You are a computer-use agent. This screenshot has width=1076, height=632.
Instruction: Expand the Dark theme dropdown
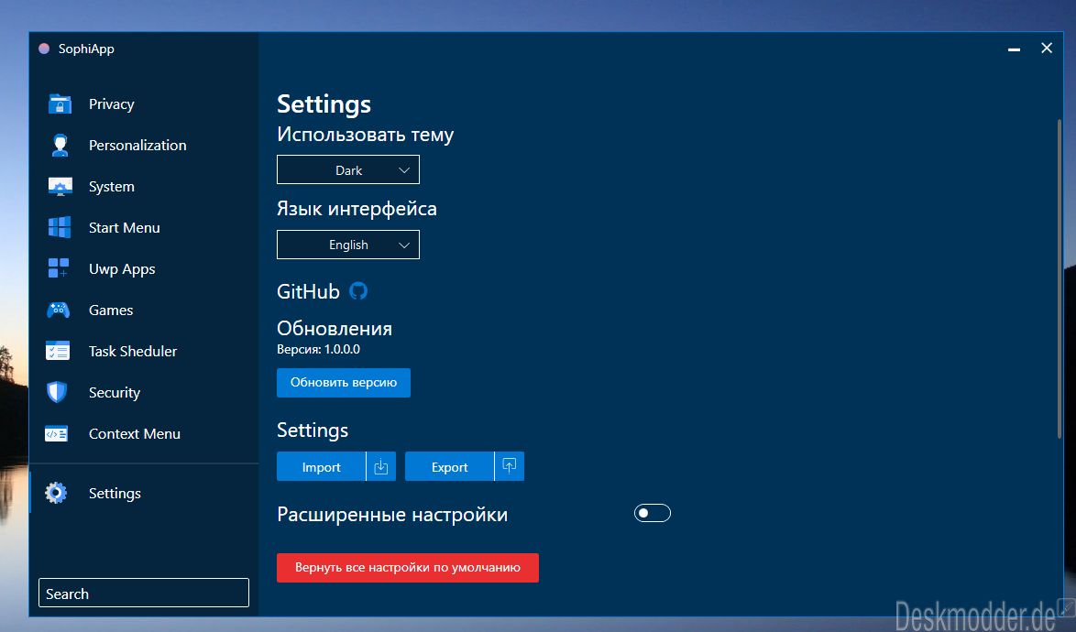point(348,170)
